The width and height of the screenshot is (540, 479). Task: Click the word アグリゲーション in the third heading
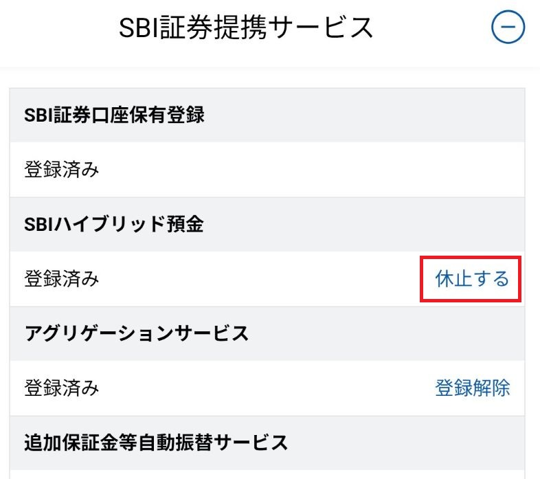(100, 334)
